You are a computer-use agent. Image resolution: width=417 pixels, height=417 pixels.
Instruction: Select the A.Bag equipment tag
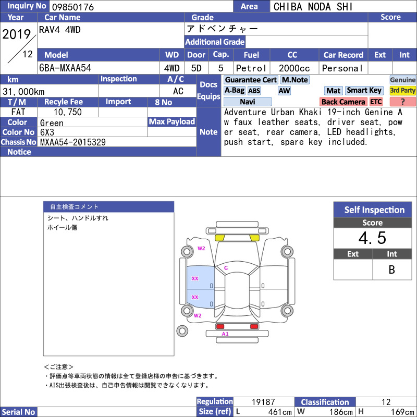coord(234,91)
